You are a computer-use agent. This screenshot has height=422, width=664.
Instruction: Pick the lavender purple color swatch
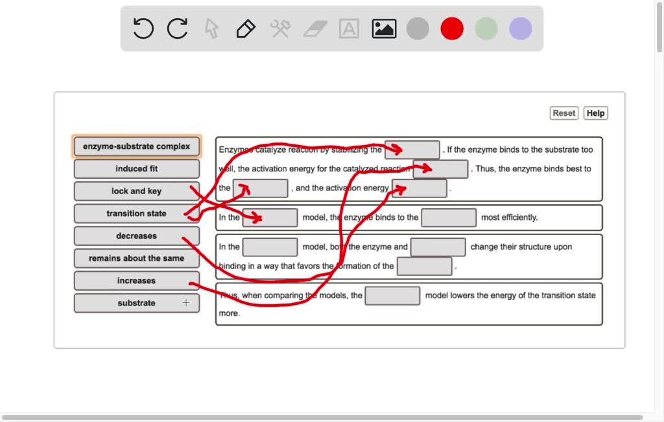tap(521, 28)
